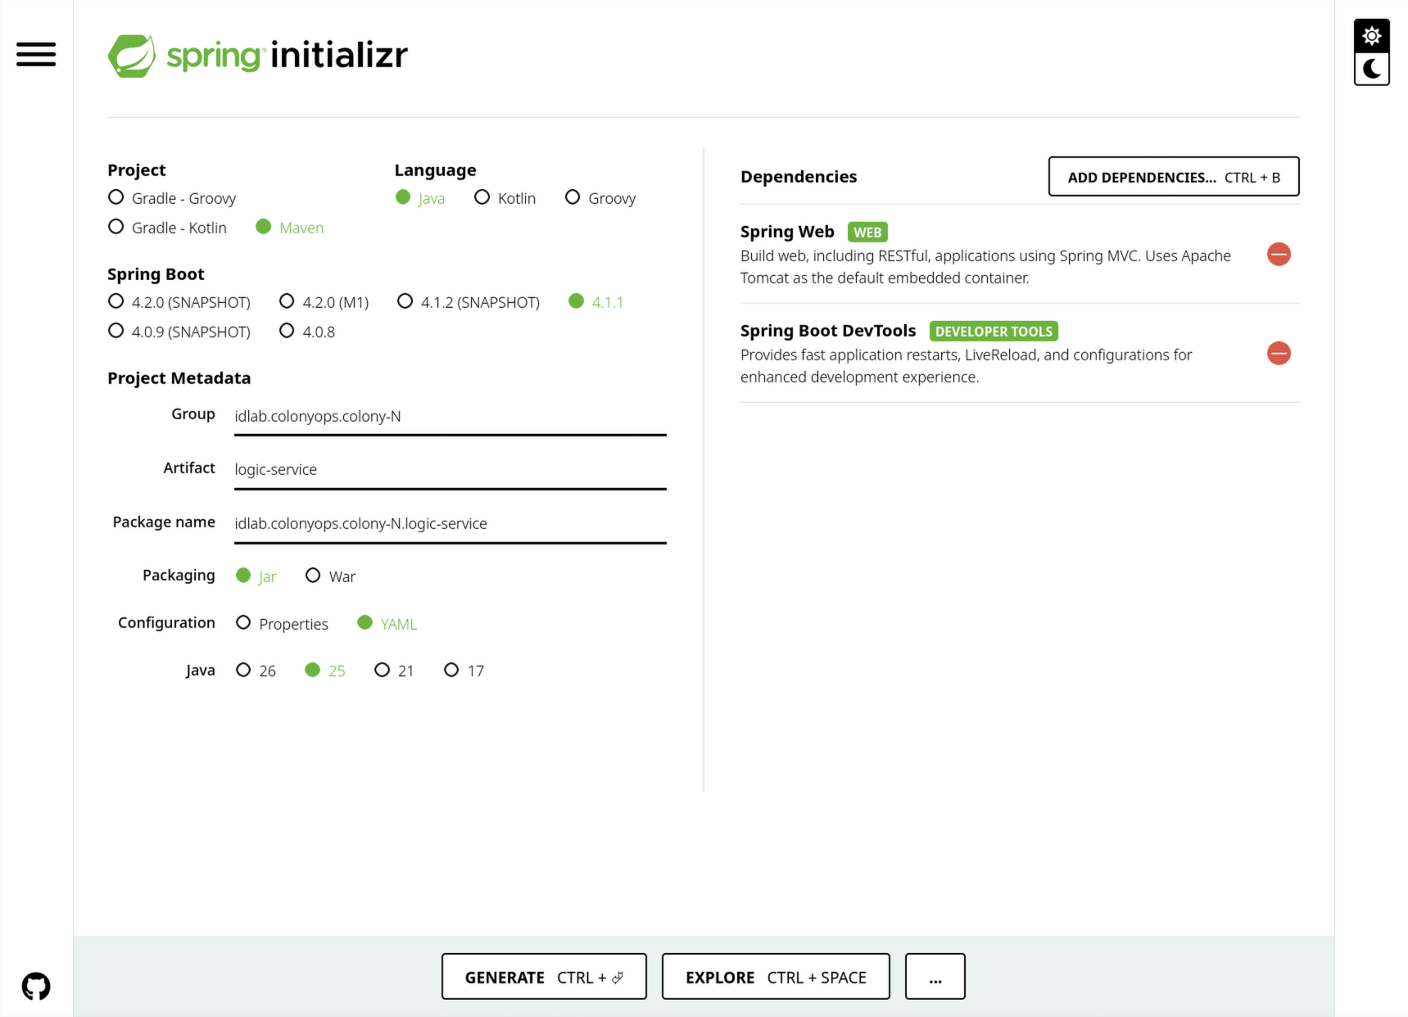Select Java version 26

256,671
